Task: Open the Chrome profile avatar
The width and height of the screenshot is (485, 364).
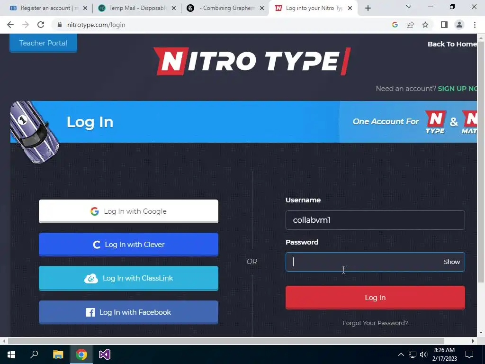Action: click(459, 25)
